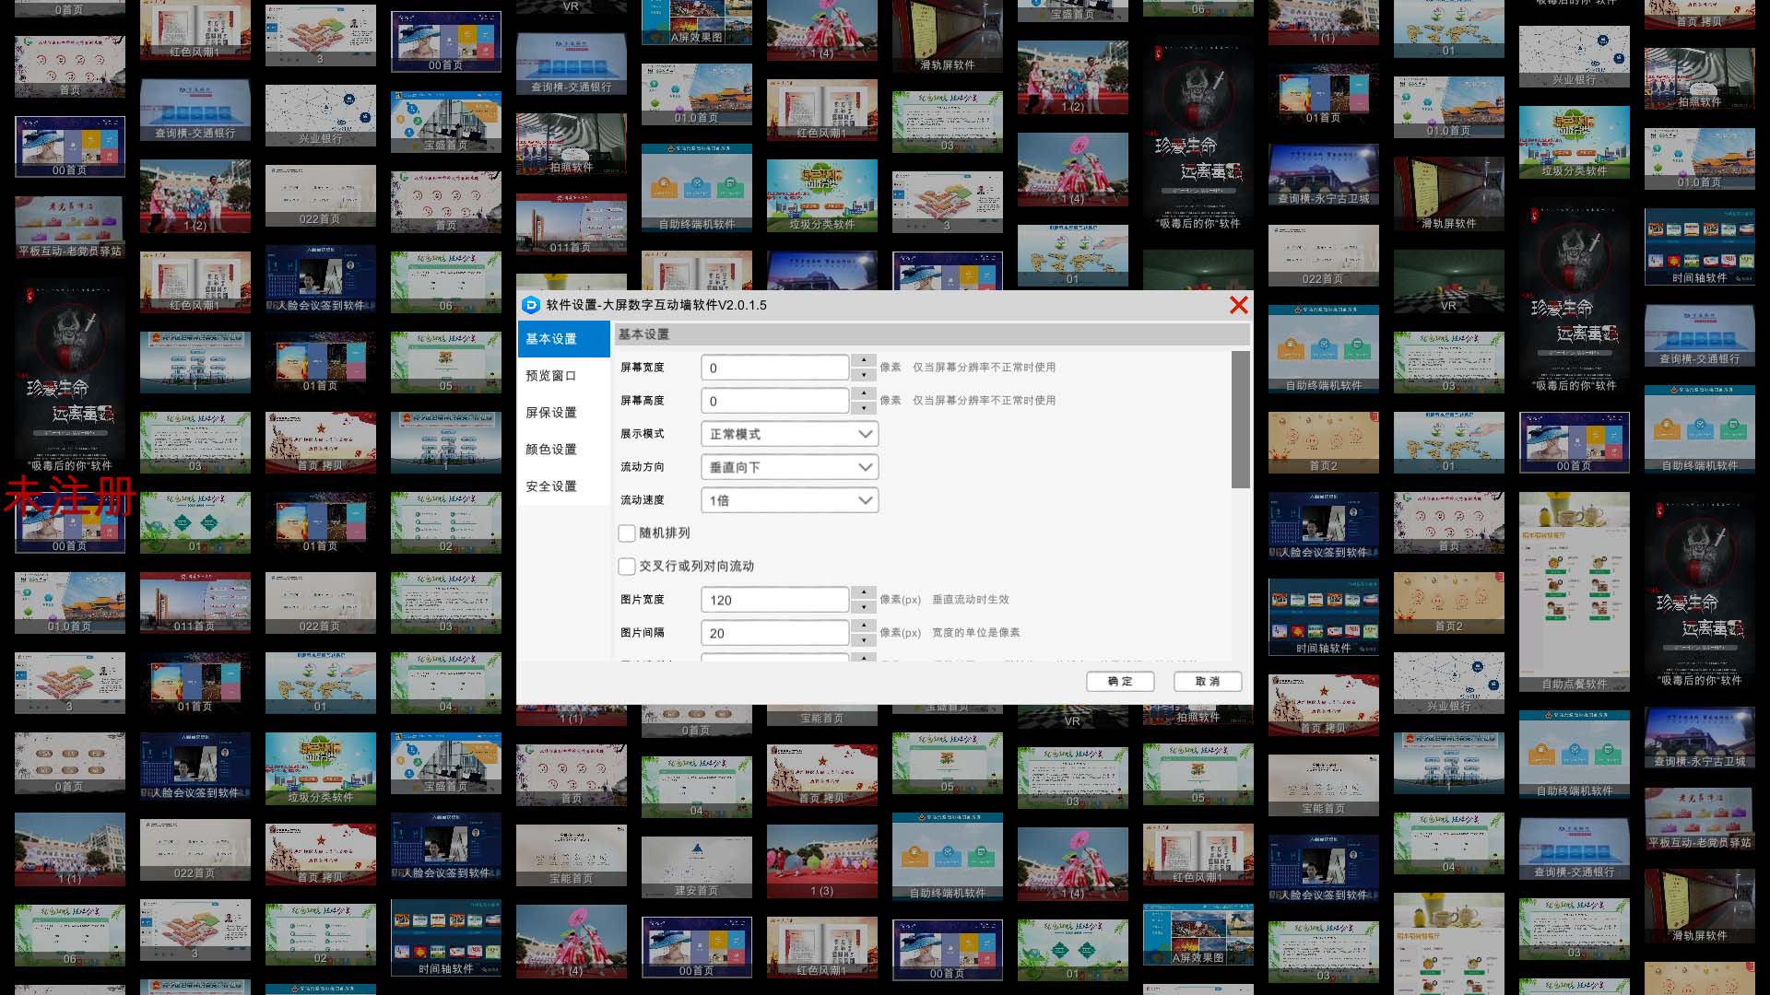Screen dimensions: 1770x995
Task: Click the settings panel's vertical scrollbar thumb
Action: tap(1240, 419)
